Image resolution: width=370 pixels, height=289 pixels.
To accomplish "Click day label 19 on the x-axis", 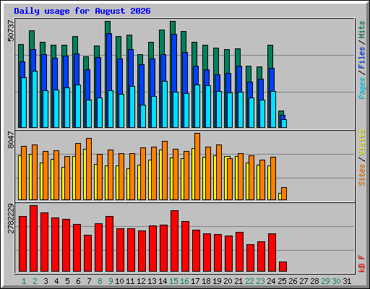I will [x=217, y=281].
